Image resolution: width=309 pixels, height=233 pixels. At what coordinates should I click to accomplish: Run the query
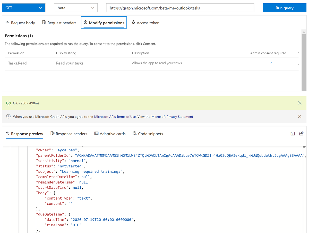(284, 8)
